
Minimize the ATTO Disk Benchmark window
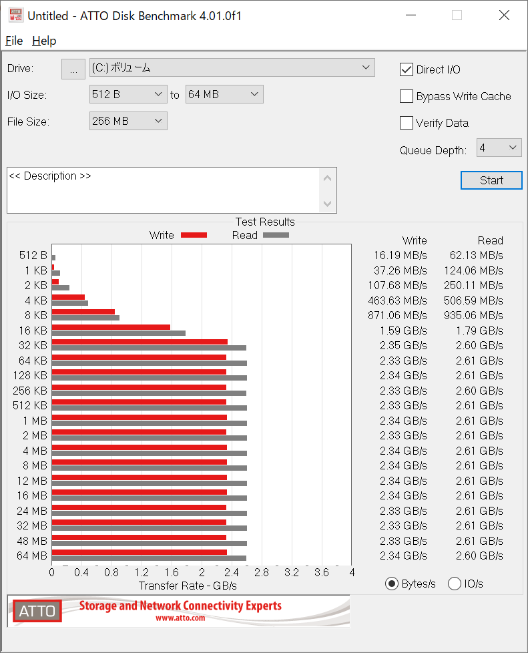(411, 15)
